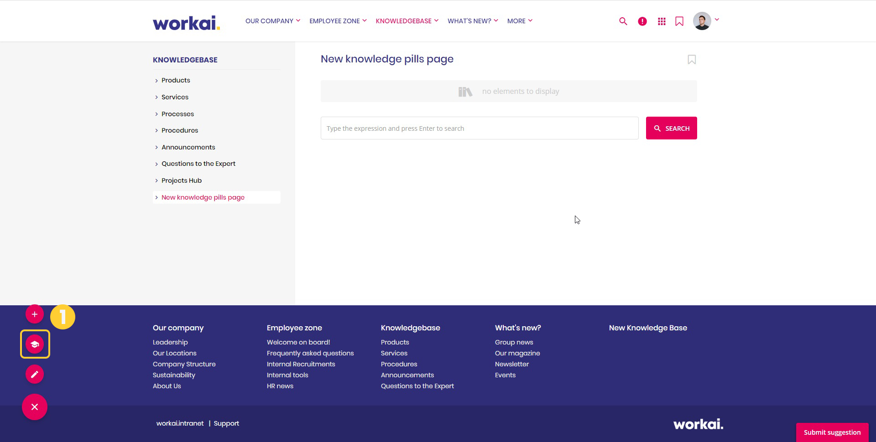Click the Submit suggestion button
This screenshot has width=876, height=442.
[x=832, y=432]
